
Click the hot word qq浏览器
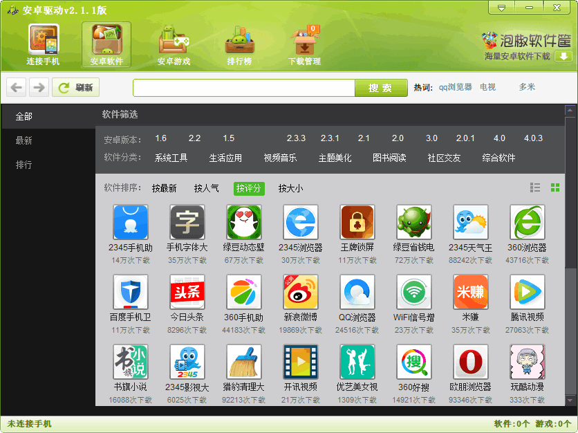tap(455, 87)
